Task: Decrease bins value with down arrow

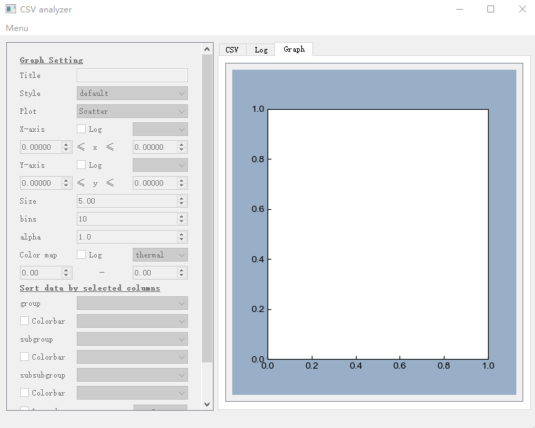Action: pyautogui.click(x=182, y=222)
